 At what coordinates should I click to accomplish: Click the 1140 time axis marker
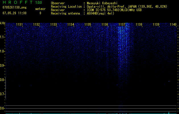[173, 25]
